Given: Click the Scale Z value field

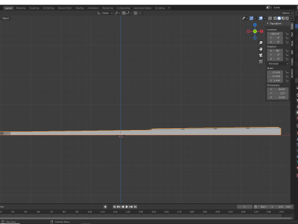Looking at the screenshot, I should coord(275,80).
